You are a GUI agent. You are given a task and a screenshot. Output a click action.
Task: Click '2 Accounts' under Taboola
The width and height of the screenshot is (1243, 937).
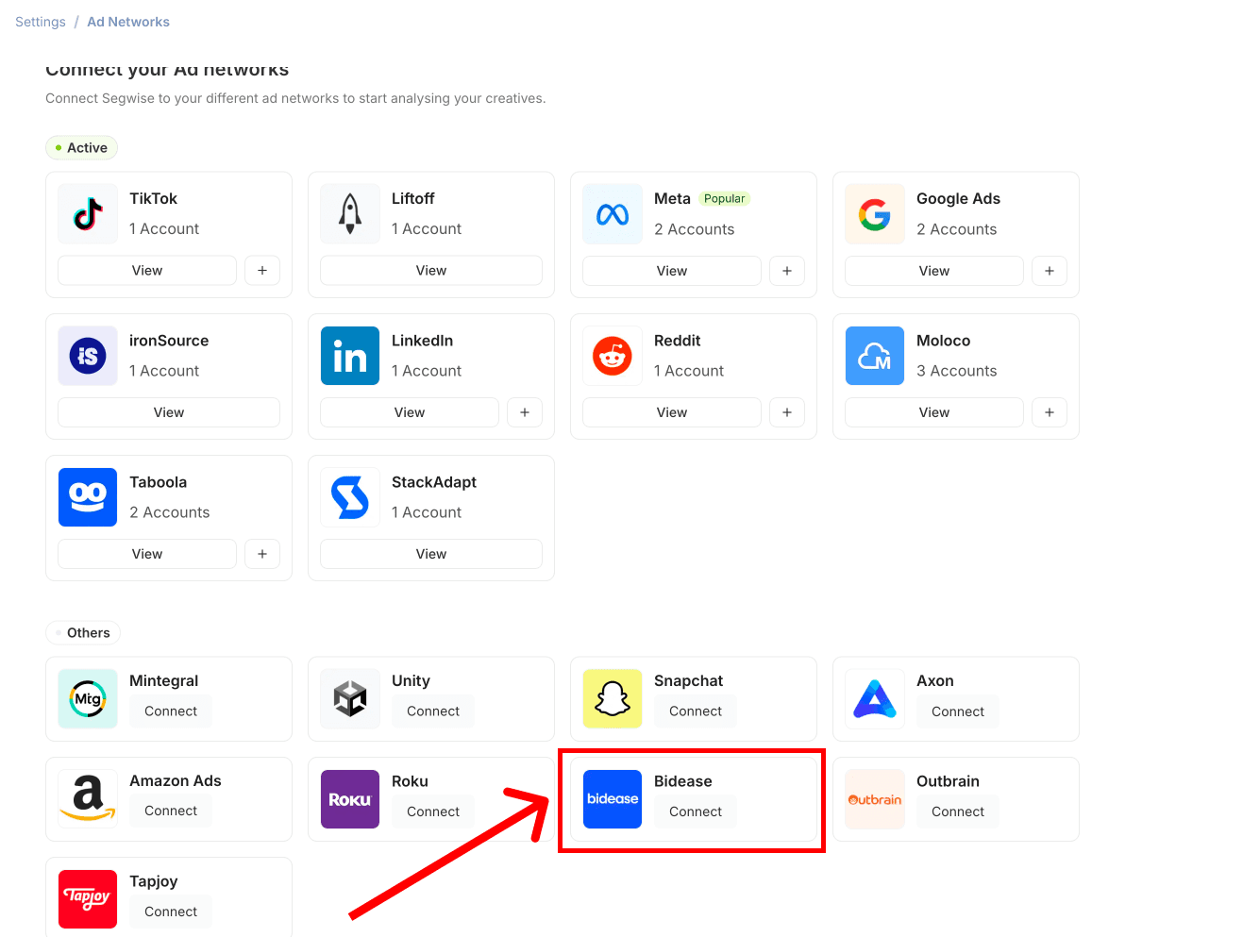[170, 512]
